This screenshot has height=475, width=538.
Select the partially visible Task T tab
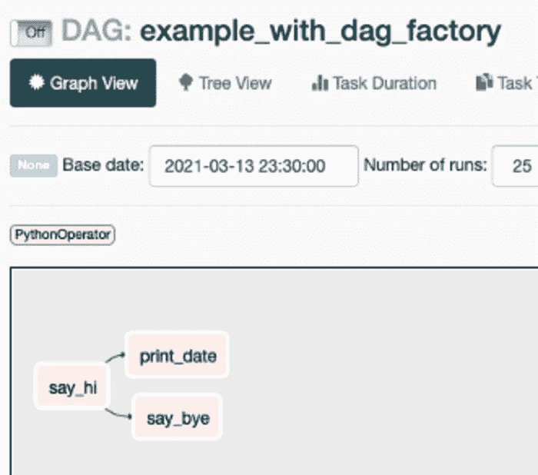pyautogui.click(x=515, y=83)
